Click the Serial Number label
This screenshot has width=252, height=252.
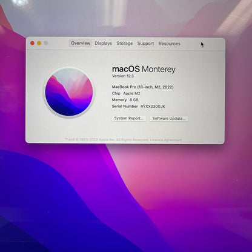(x=125, y=106)
